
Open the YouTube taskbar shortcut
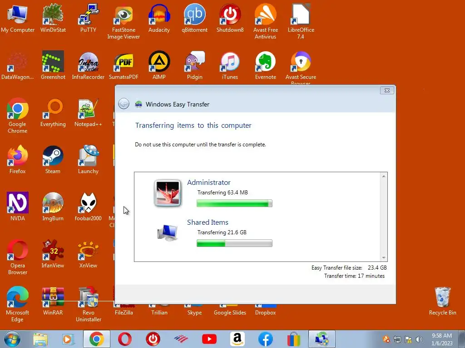click(209, 339)
